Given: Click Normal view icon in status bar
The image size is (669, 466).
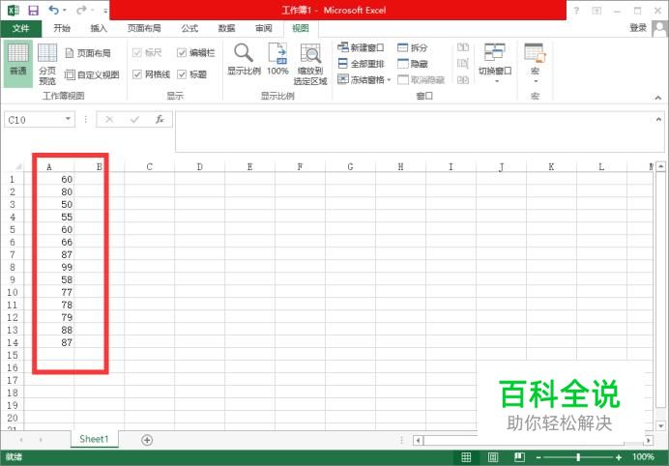Looking at the screenshot, I should click(x=466, y=457).
